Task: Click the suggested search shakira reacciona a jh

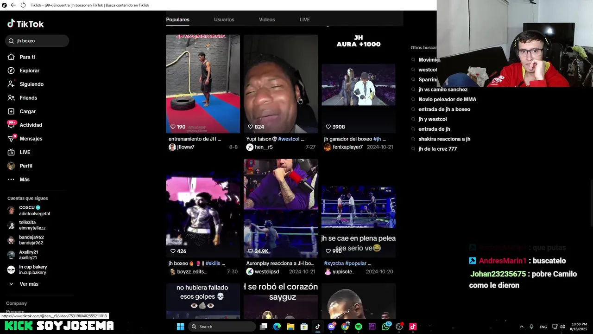Action: point(444,139)
